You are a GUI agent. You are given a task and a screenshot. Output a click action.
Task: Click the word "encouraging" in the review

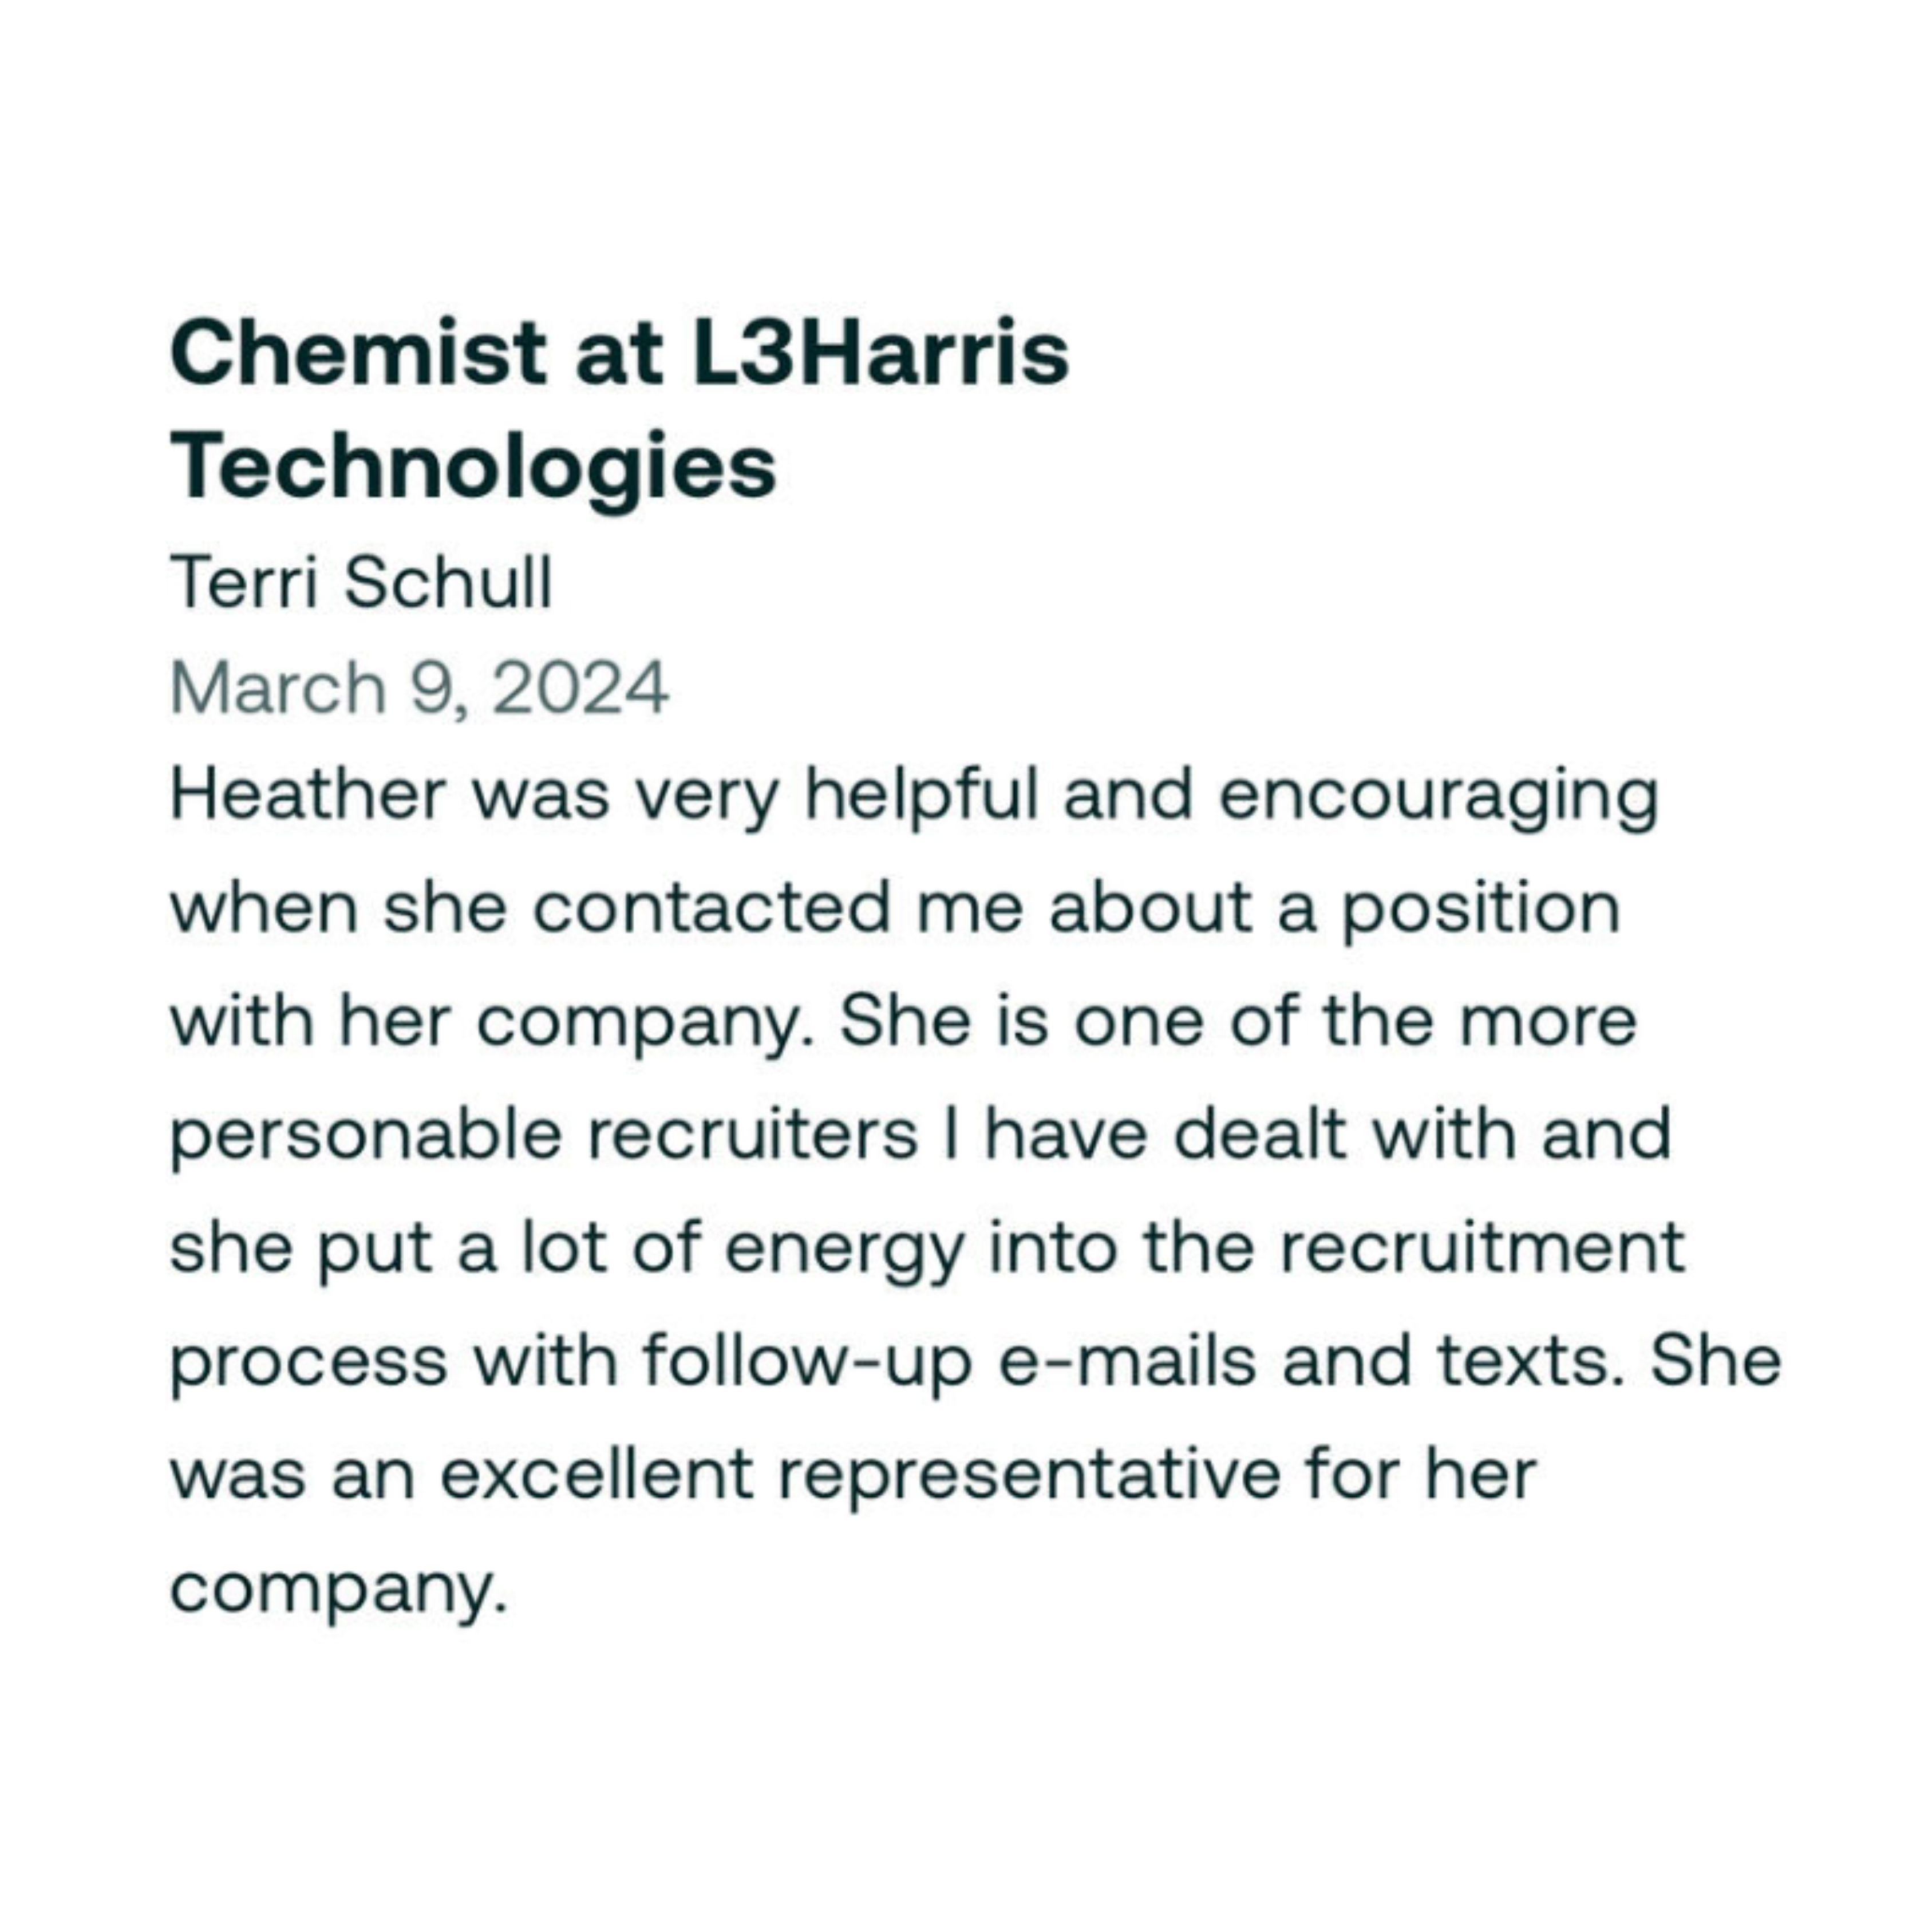click(x=1439, y=798)
